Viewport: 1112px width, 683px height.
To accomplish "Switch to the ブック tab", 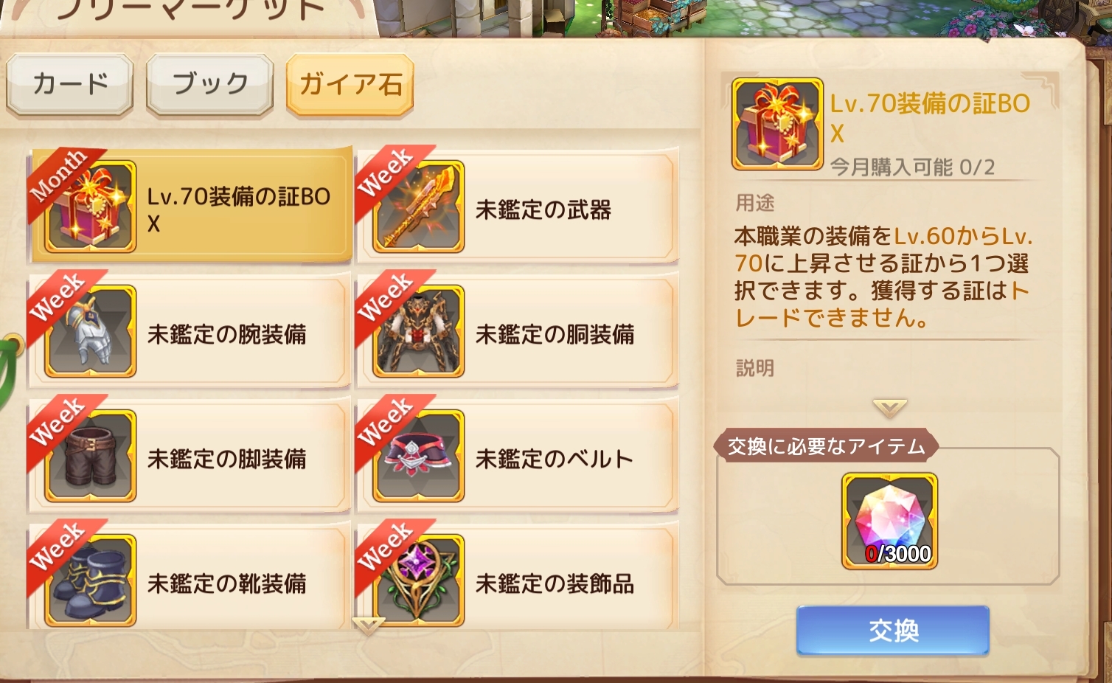I will click(210, 84).
